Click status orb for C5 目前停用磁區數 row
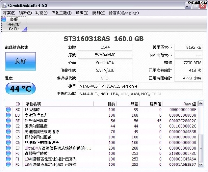 8,137
